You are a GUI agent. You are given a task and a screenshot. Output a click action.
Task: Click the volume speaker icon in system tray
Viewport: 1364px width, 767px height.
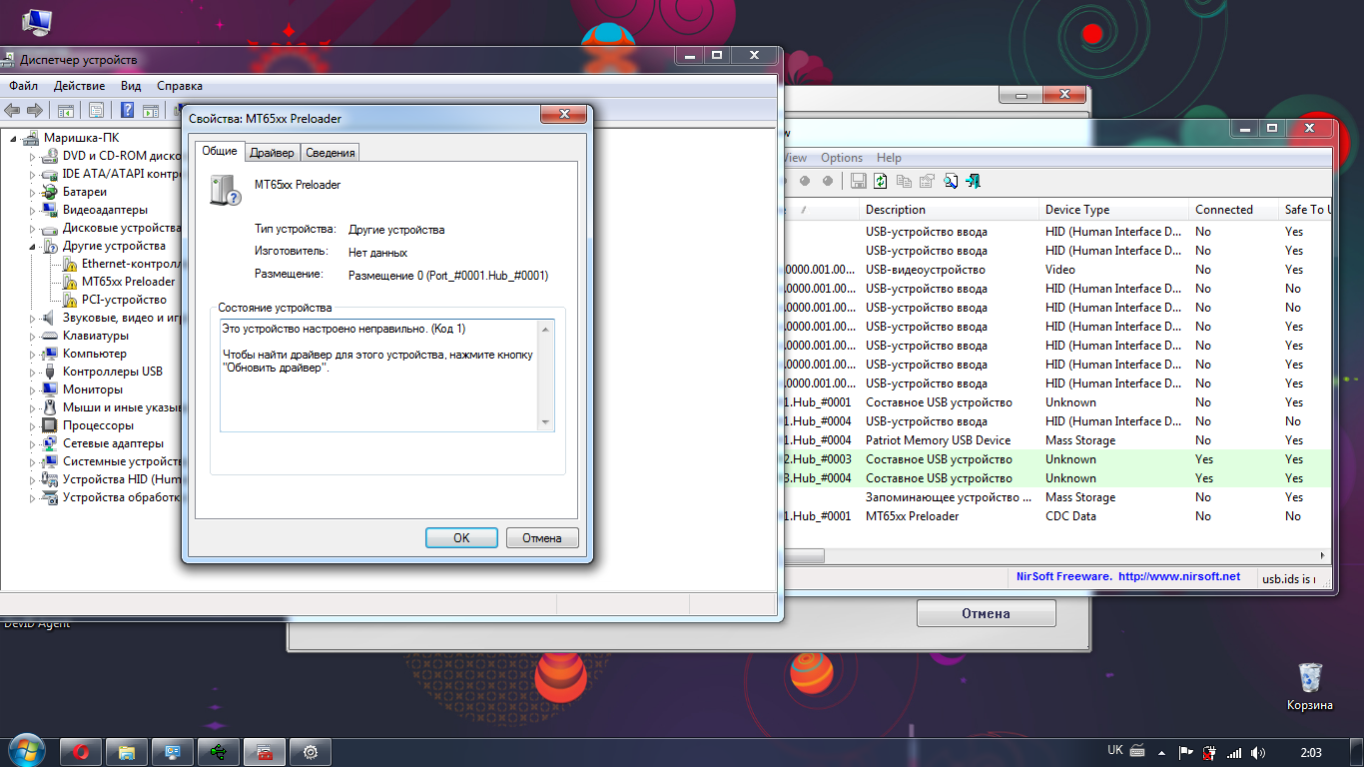click(1258, 752)
